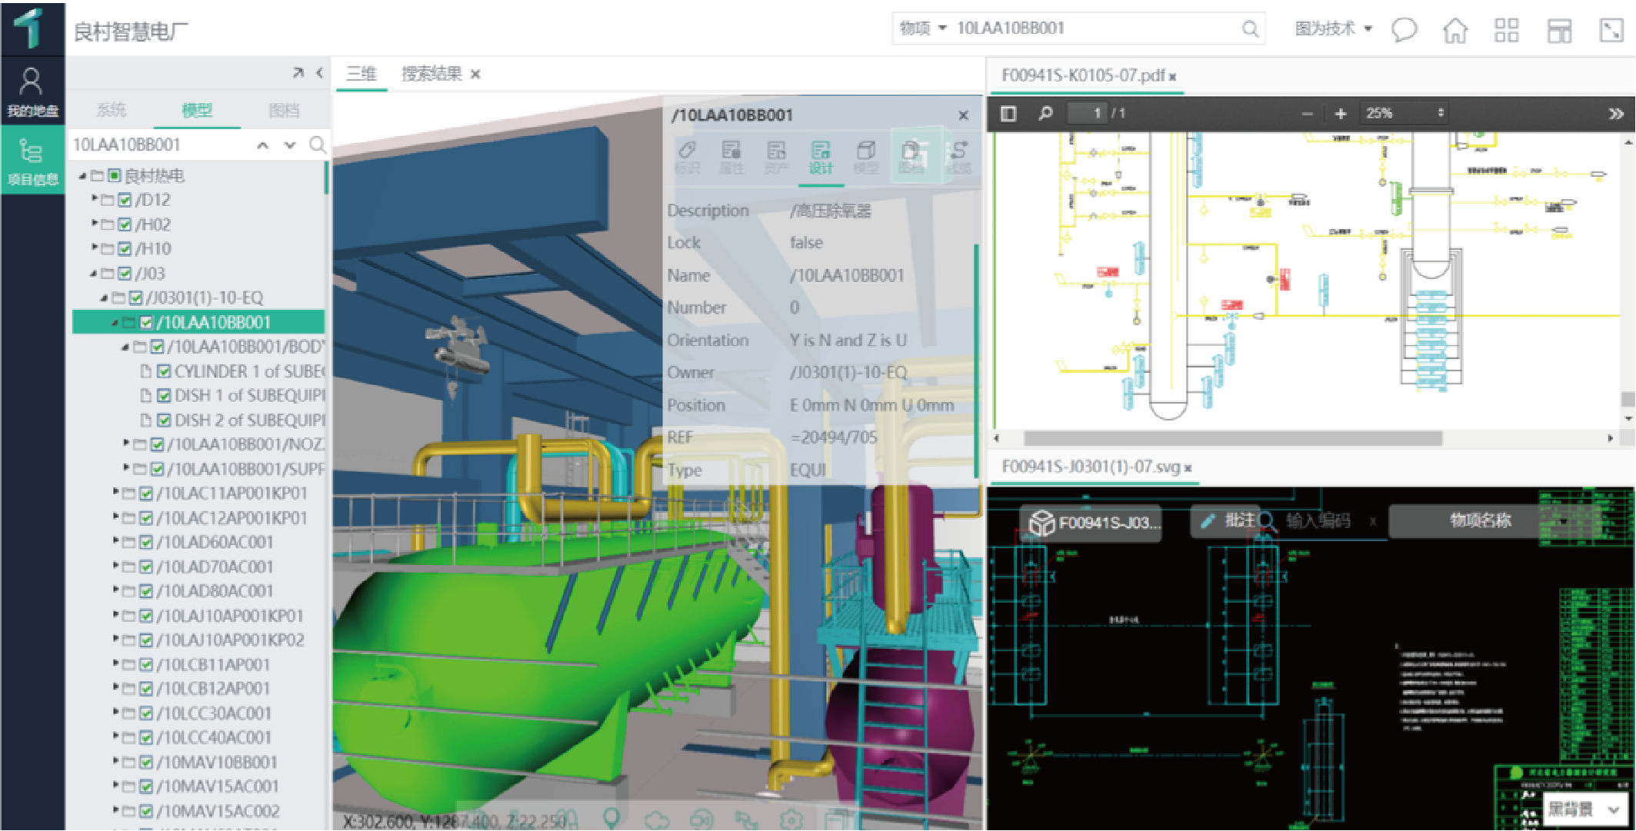Open the 黑背景 background dropdown
The image size is (1636, 831).
(1584, 809)
